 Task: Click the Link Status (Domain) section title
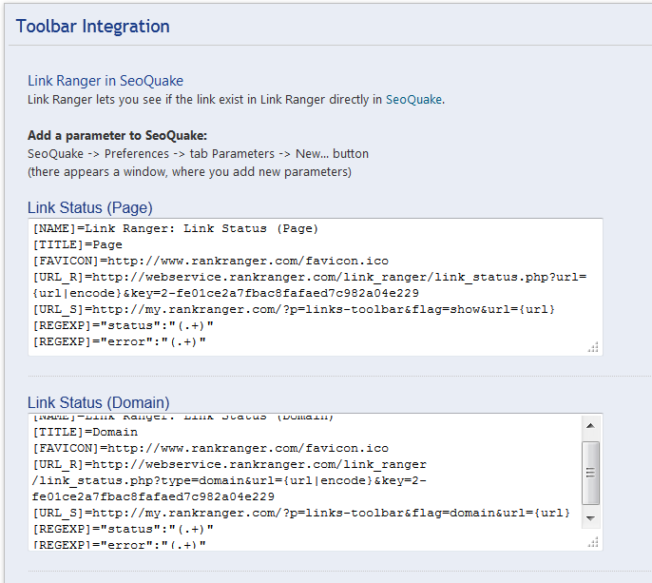pyautogui.click(x=99, y=402)
